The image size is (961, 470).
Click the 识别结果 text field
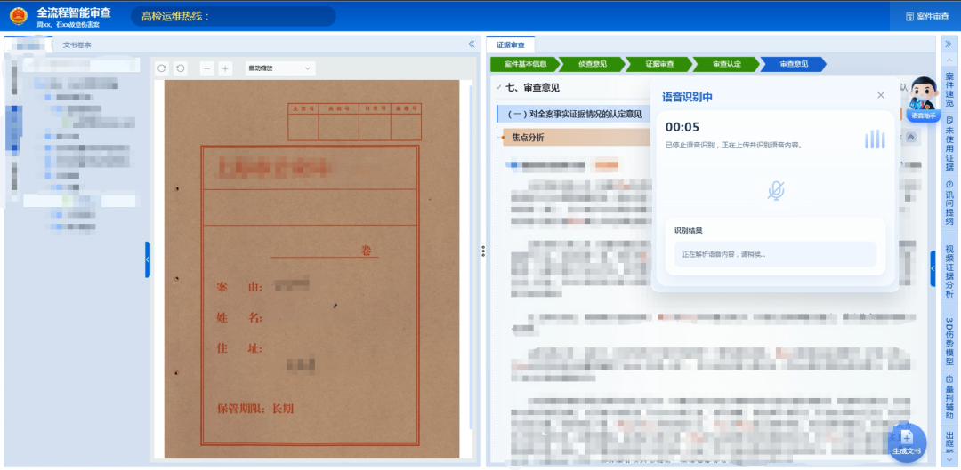[774, 254]
